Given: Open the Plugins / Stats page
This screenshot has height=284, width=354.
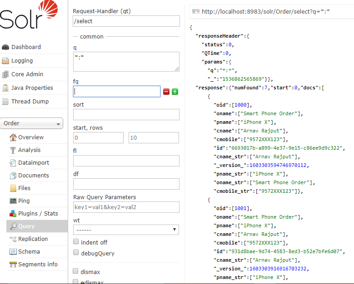Looking at the screenshot, I should tap(38, 213).
